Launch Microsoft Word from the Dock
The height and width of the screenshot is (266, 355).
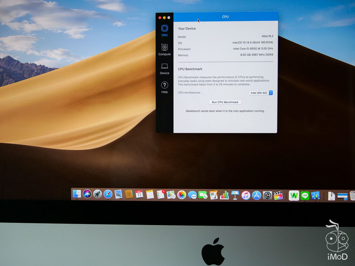coord(294,195)
